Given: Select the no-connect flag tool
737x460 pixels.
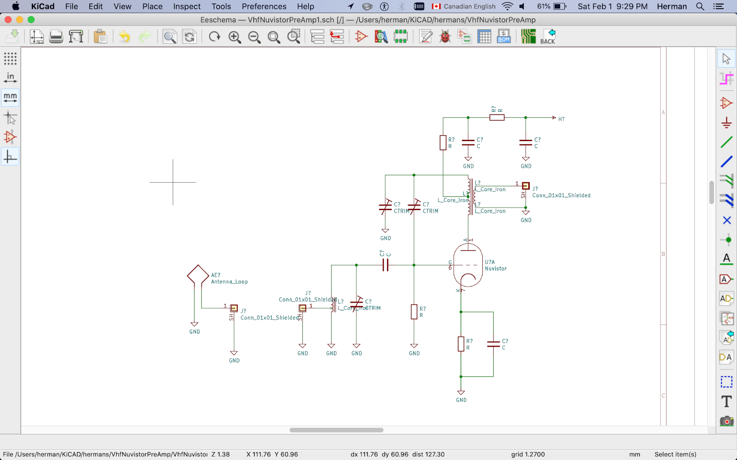Looking at the screenshot, I should (x=726, y=220).
